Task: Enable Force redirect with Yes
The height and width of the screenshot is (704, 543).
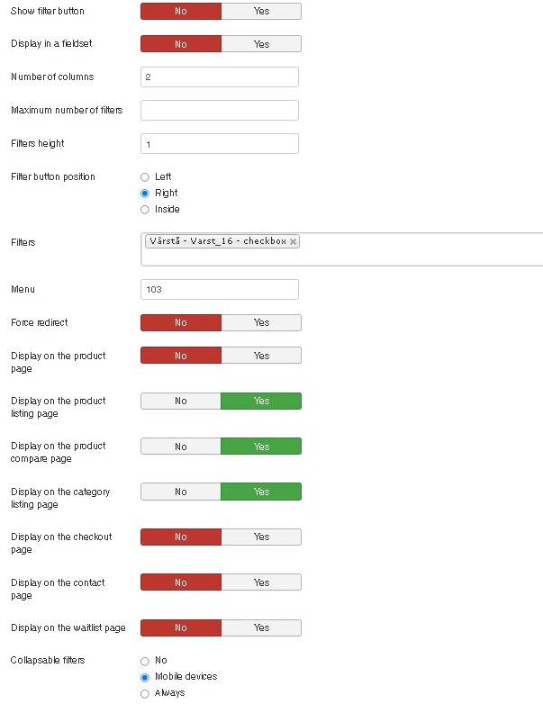Action: (261, 323)
